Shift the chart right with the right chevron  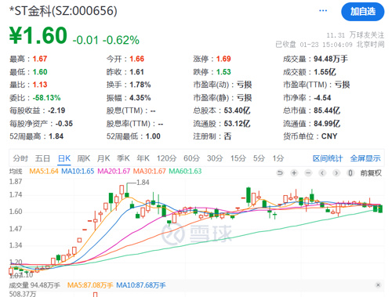(x=336, y=173)
